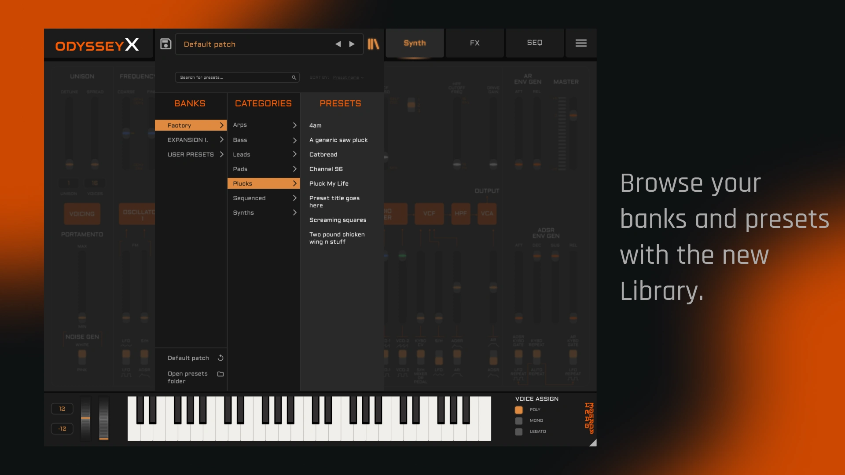Expand the Leads category chevron

[x=294, y=154]
